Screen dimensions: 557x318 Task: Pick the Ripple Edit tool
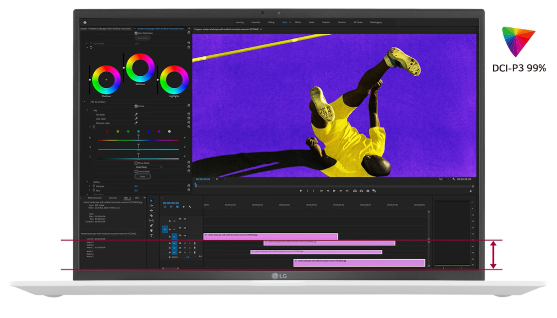pos(151,211)
